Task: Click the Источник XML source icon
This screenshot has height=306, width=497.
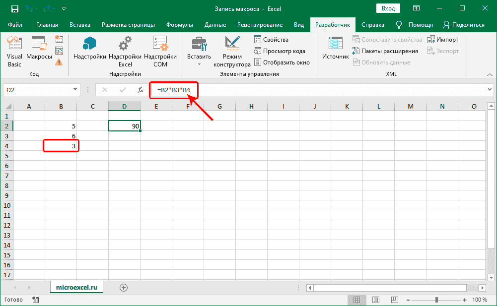Action: (x=336, y=49)
